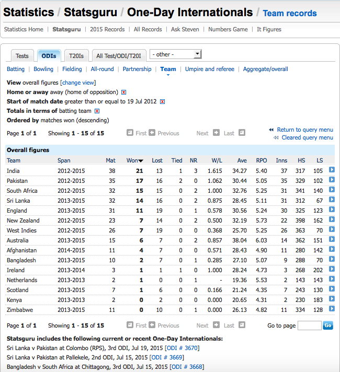340x372 pixels.
Task: Open the Batting records menu
Action: tap(16, 69)
